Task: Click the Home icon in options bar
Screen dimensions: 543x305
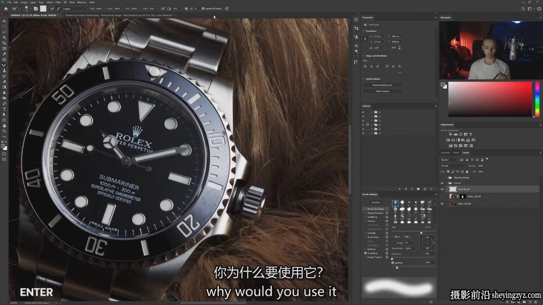Action: click(7, 8)
